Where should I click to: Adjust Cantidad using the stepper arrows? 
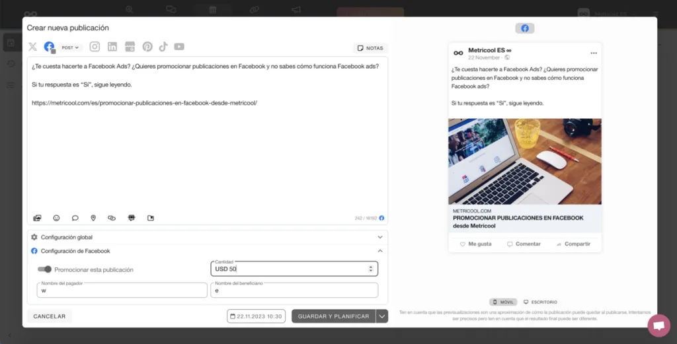pos(370,269)
